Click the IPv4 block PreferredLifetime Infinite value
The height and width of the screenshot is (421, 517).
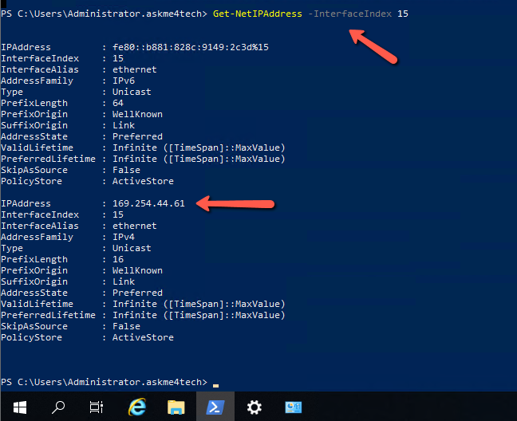[199, 315]
